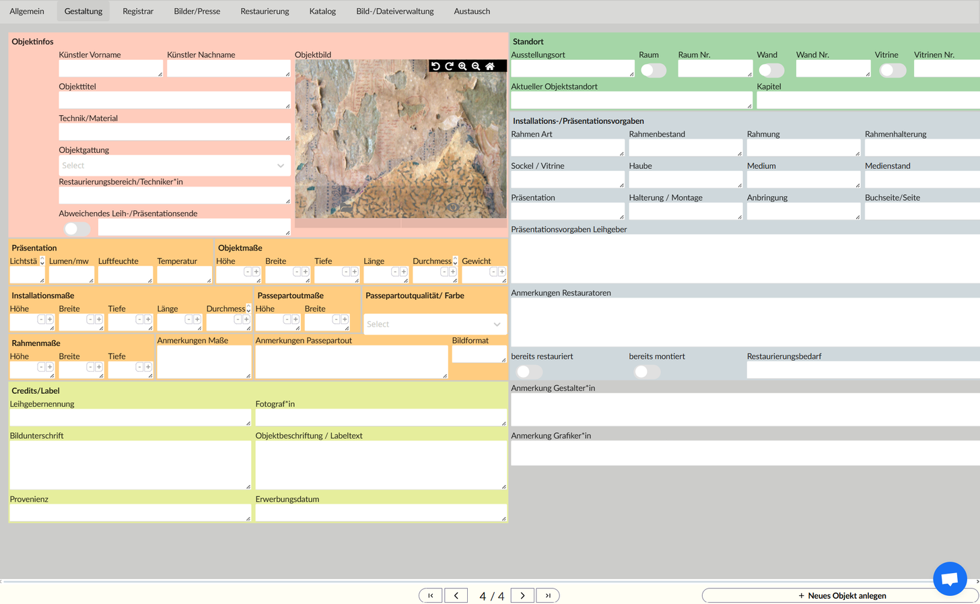980x604 pixels.
Task: Jump to the last record
Action: [x=548, y=596]
